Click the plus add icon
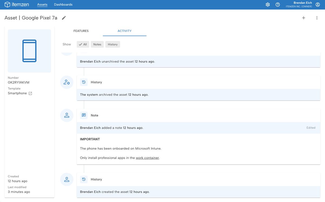The image size is (325, 202). [x=304, y=18]
